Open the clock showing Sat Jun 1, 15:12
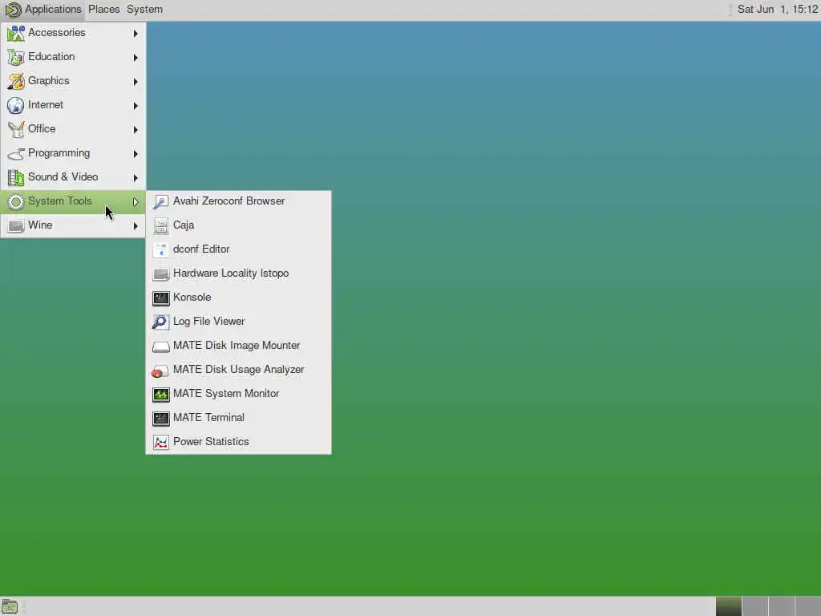Screen dimensions: 821x616 coord(777,10)
